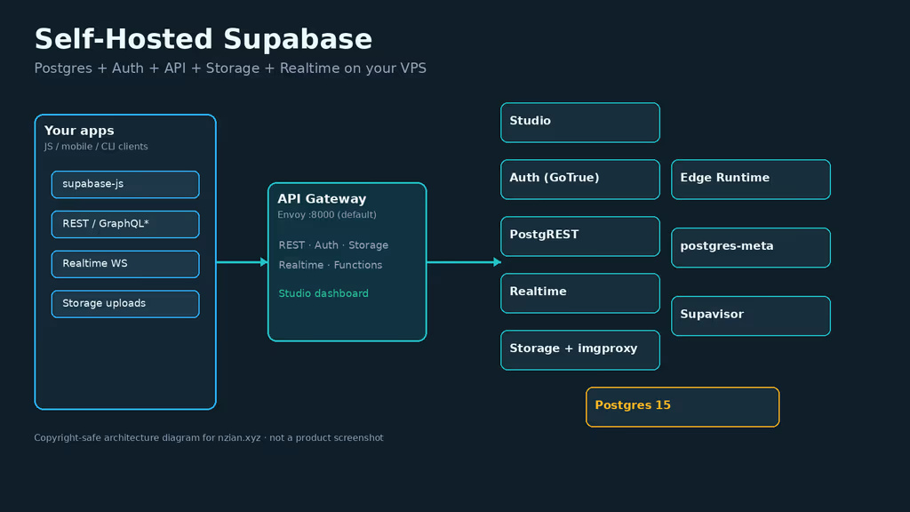
Task: Click the supabase-js box
Action: click(x=125, y=185)
